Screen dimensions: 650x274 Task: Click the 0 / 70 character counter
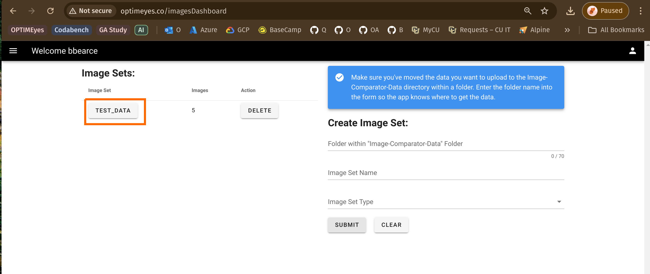tap(558, 156)
